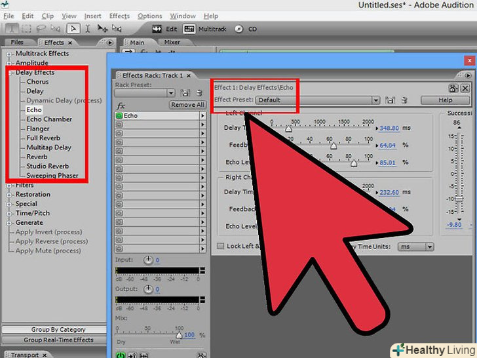Switch to Edit view waveform icon
The width and height of the screenshot is (477, 358).
[x=157, y=30]
